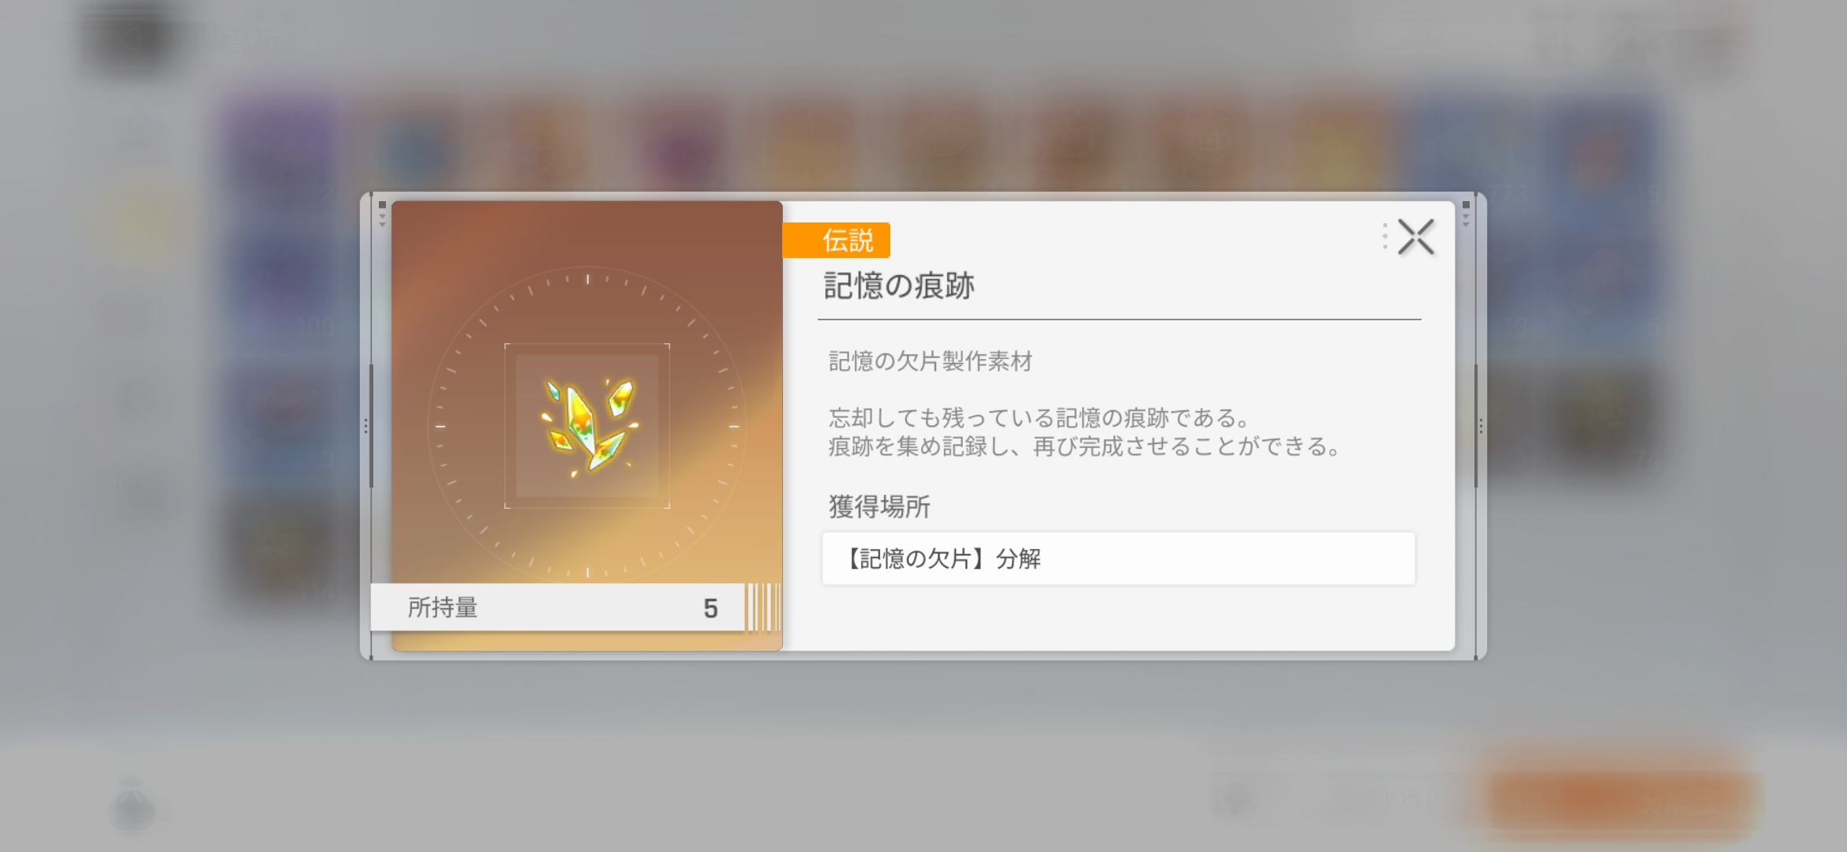Tap the top-right corner marker of the dialog
The height and width of the screenshot is (852, 1847).
[x=1466, y=213]
